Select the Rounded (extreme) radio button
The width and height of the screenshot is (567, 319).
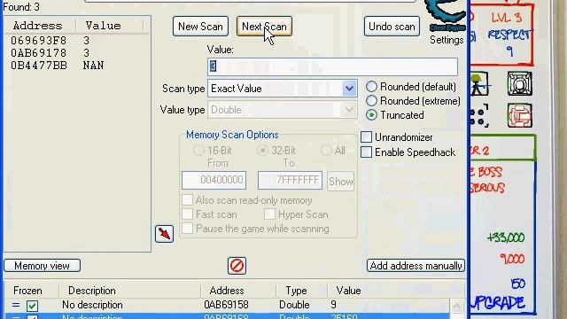371,100
